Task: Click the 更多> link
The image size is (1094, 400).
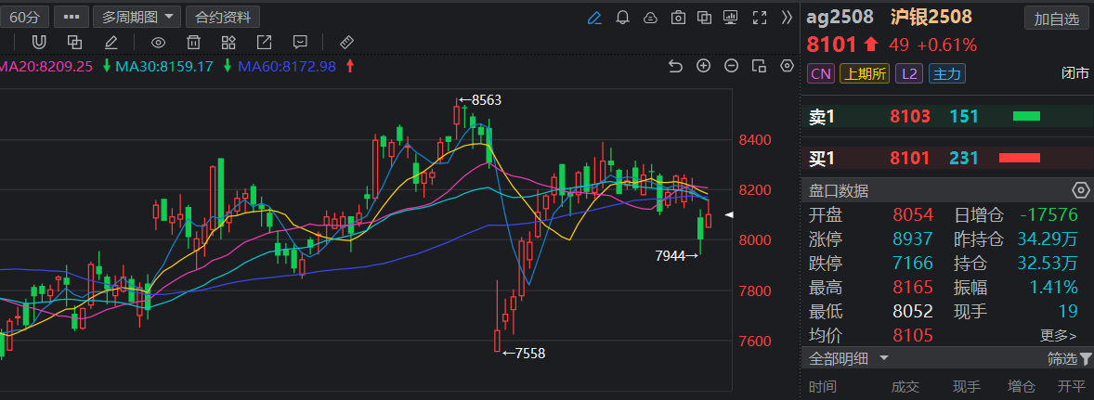Action: pos(1059,336)
